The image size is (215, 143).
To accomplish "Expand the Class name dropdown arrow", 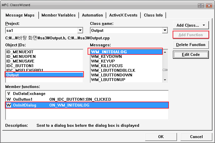I will [165, 30].
